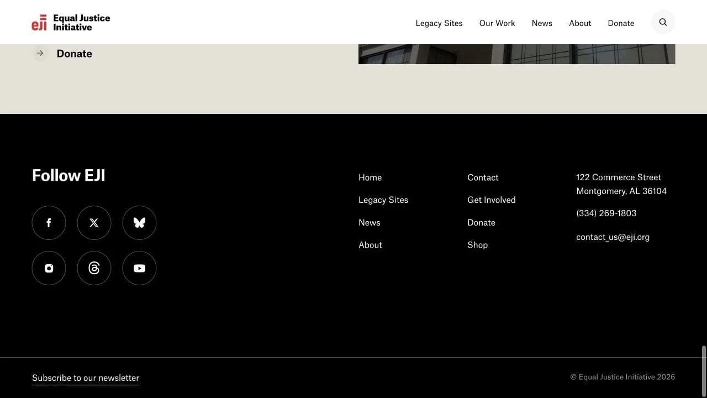Select Donate in footer links

click(x=481, y=223)
